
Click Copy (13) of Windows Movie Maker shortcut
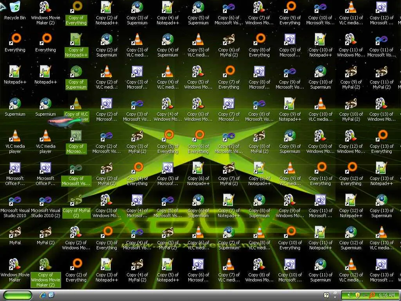point(381,109)
